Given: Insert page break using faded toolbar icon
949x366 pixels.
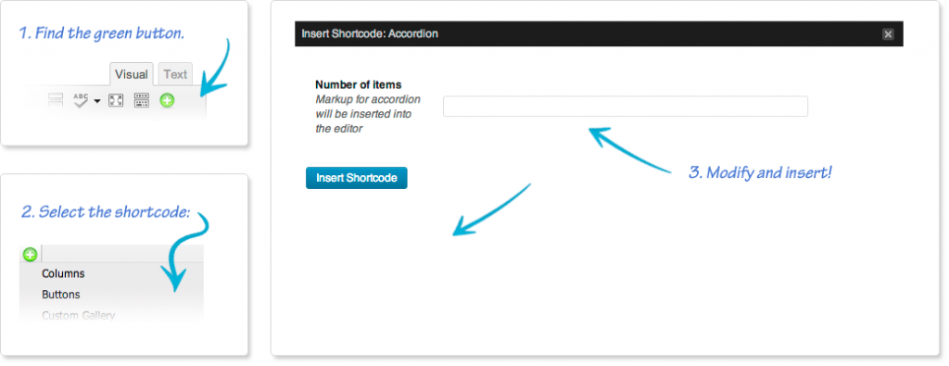Looking at the screenshot, I should pos(56,100).
